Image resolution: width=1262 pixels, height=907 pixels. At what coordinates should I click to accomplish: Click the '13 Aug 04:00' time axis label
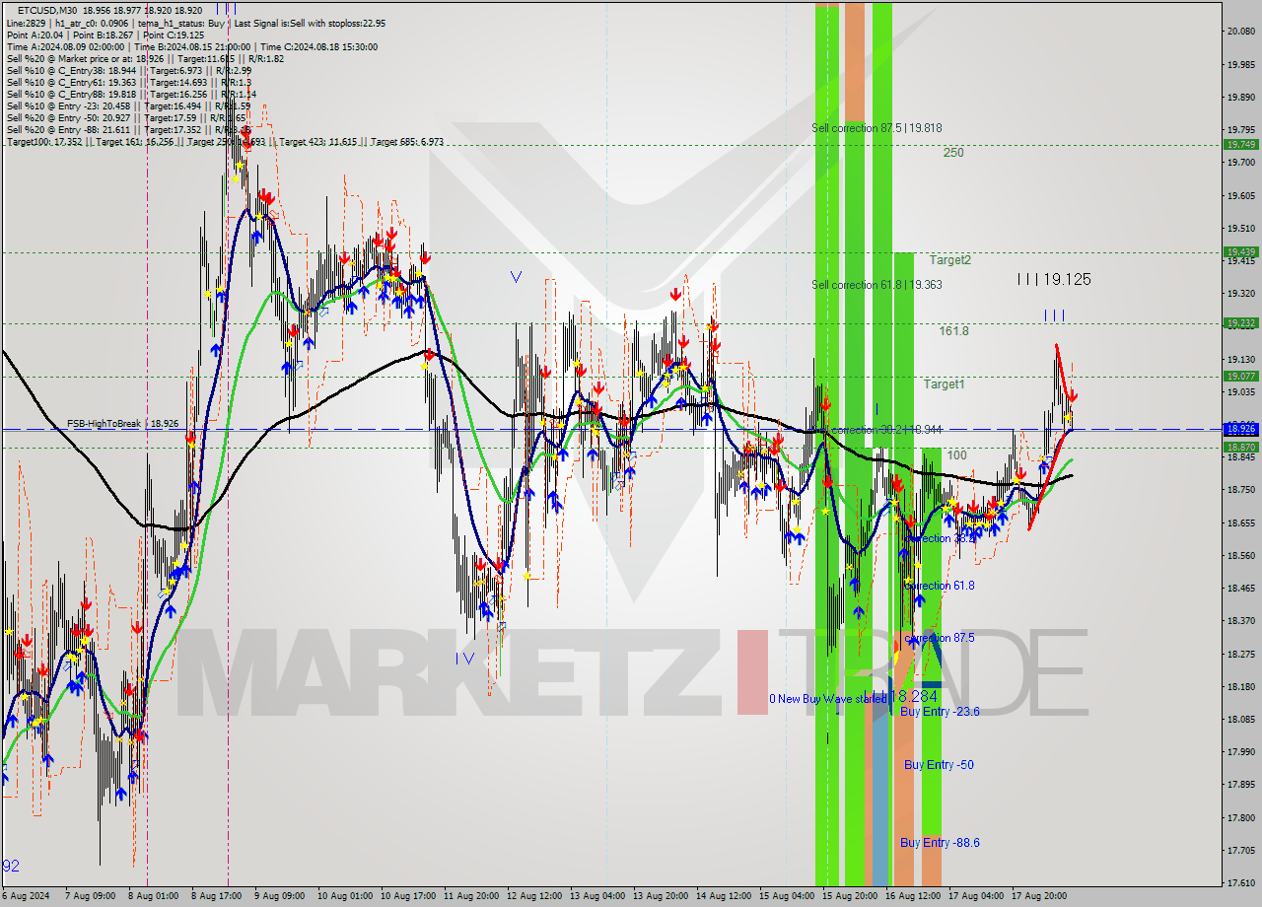(x=597, y=896)
